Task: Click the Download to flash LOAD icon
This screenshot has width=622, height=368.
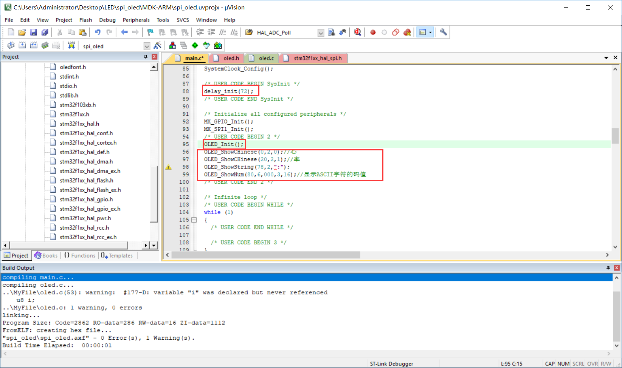Action: point(71,46)
